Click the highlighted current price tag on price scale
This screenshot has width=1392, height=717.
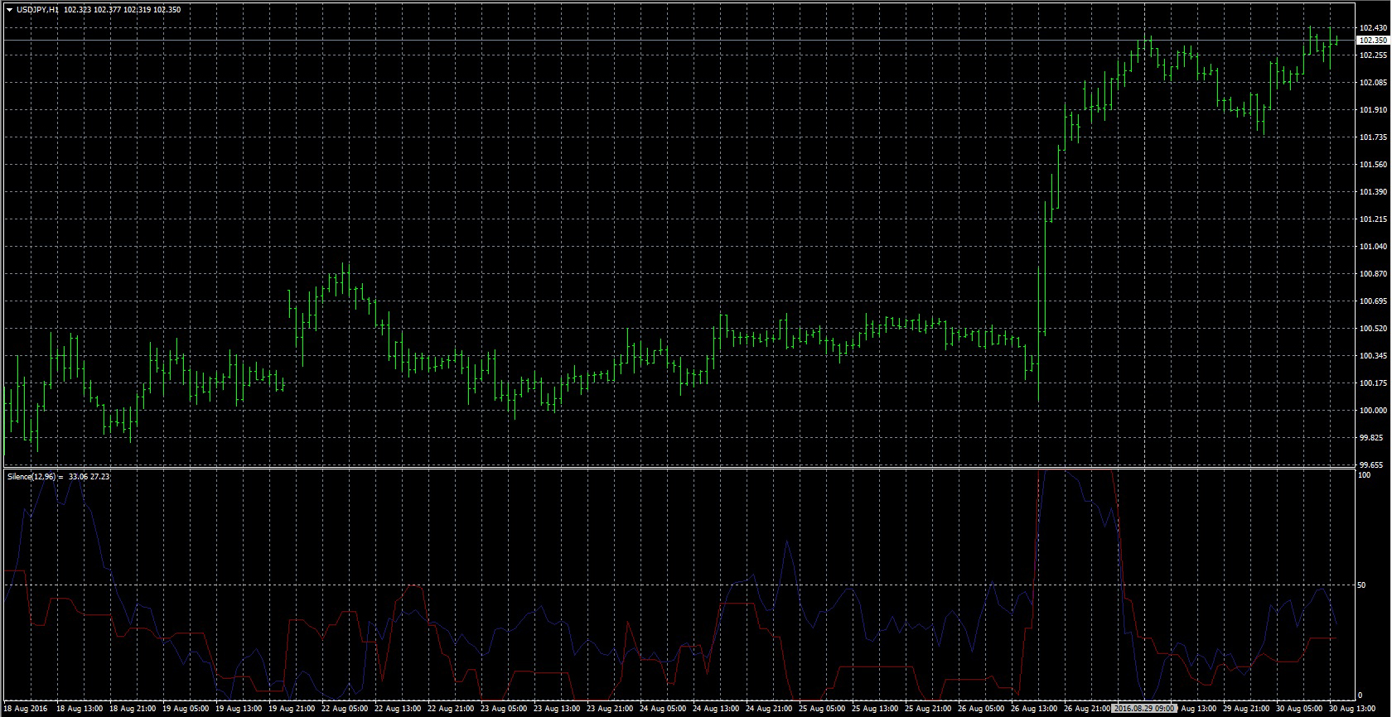(x=1373, y=40)
